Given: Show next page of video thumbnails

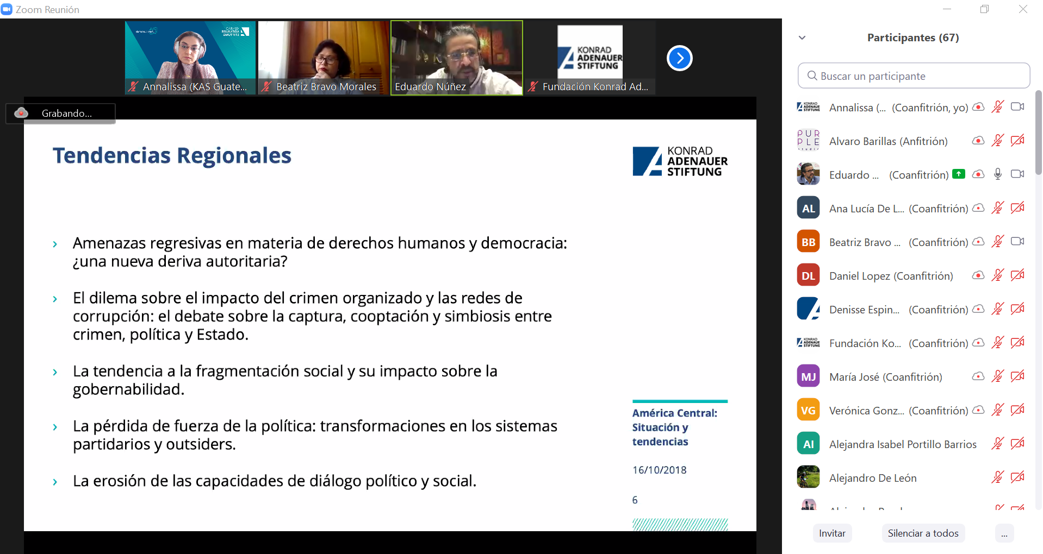Looking at the screenshot, I should tap(679, 58).
